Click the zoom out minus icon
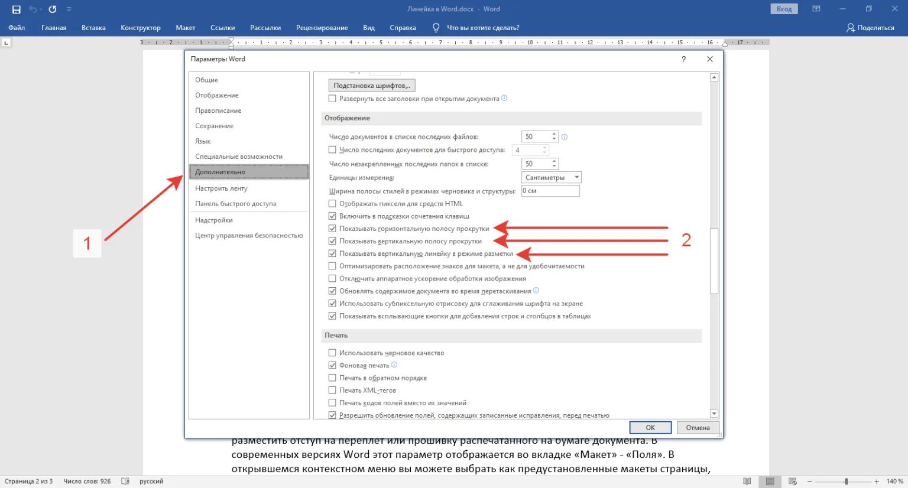The image size is (908, 488). point(810,482)
